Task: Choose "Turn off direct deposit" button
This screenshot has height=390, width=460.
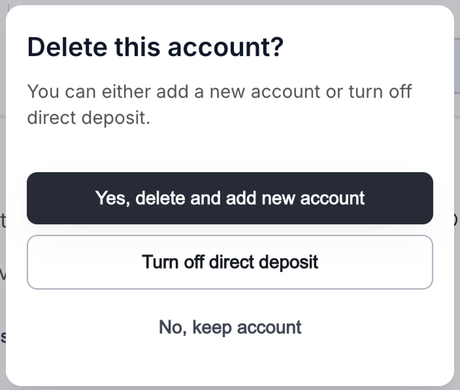Action: click(230, 262)
